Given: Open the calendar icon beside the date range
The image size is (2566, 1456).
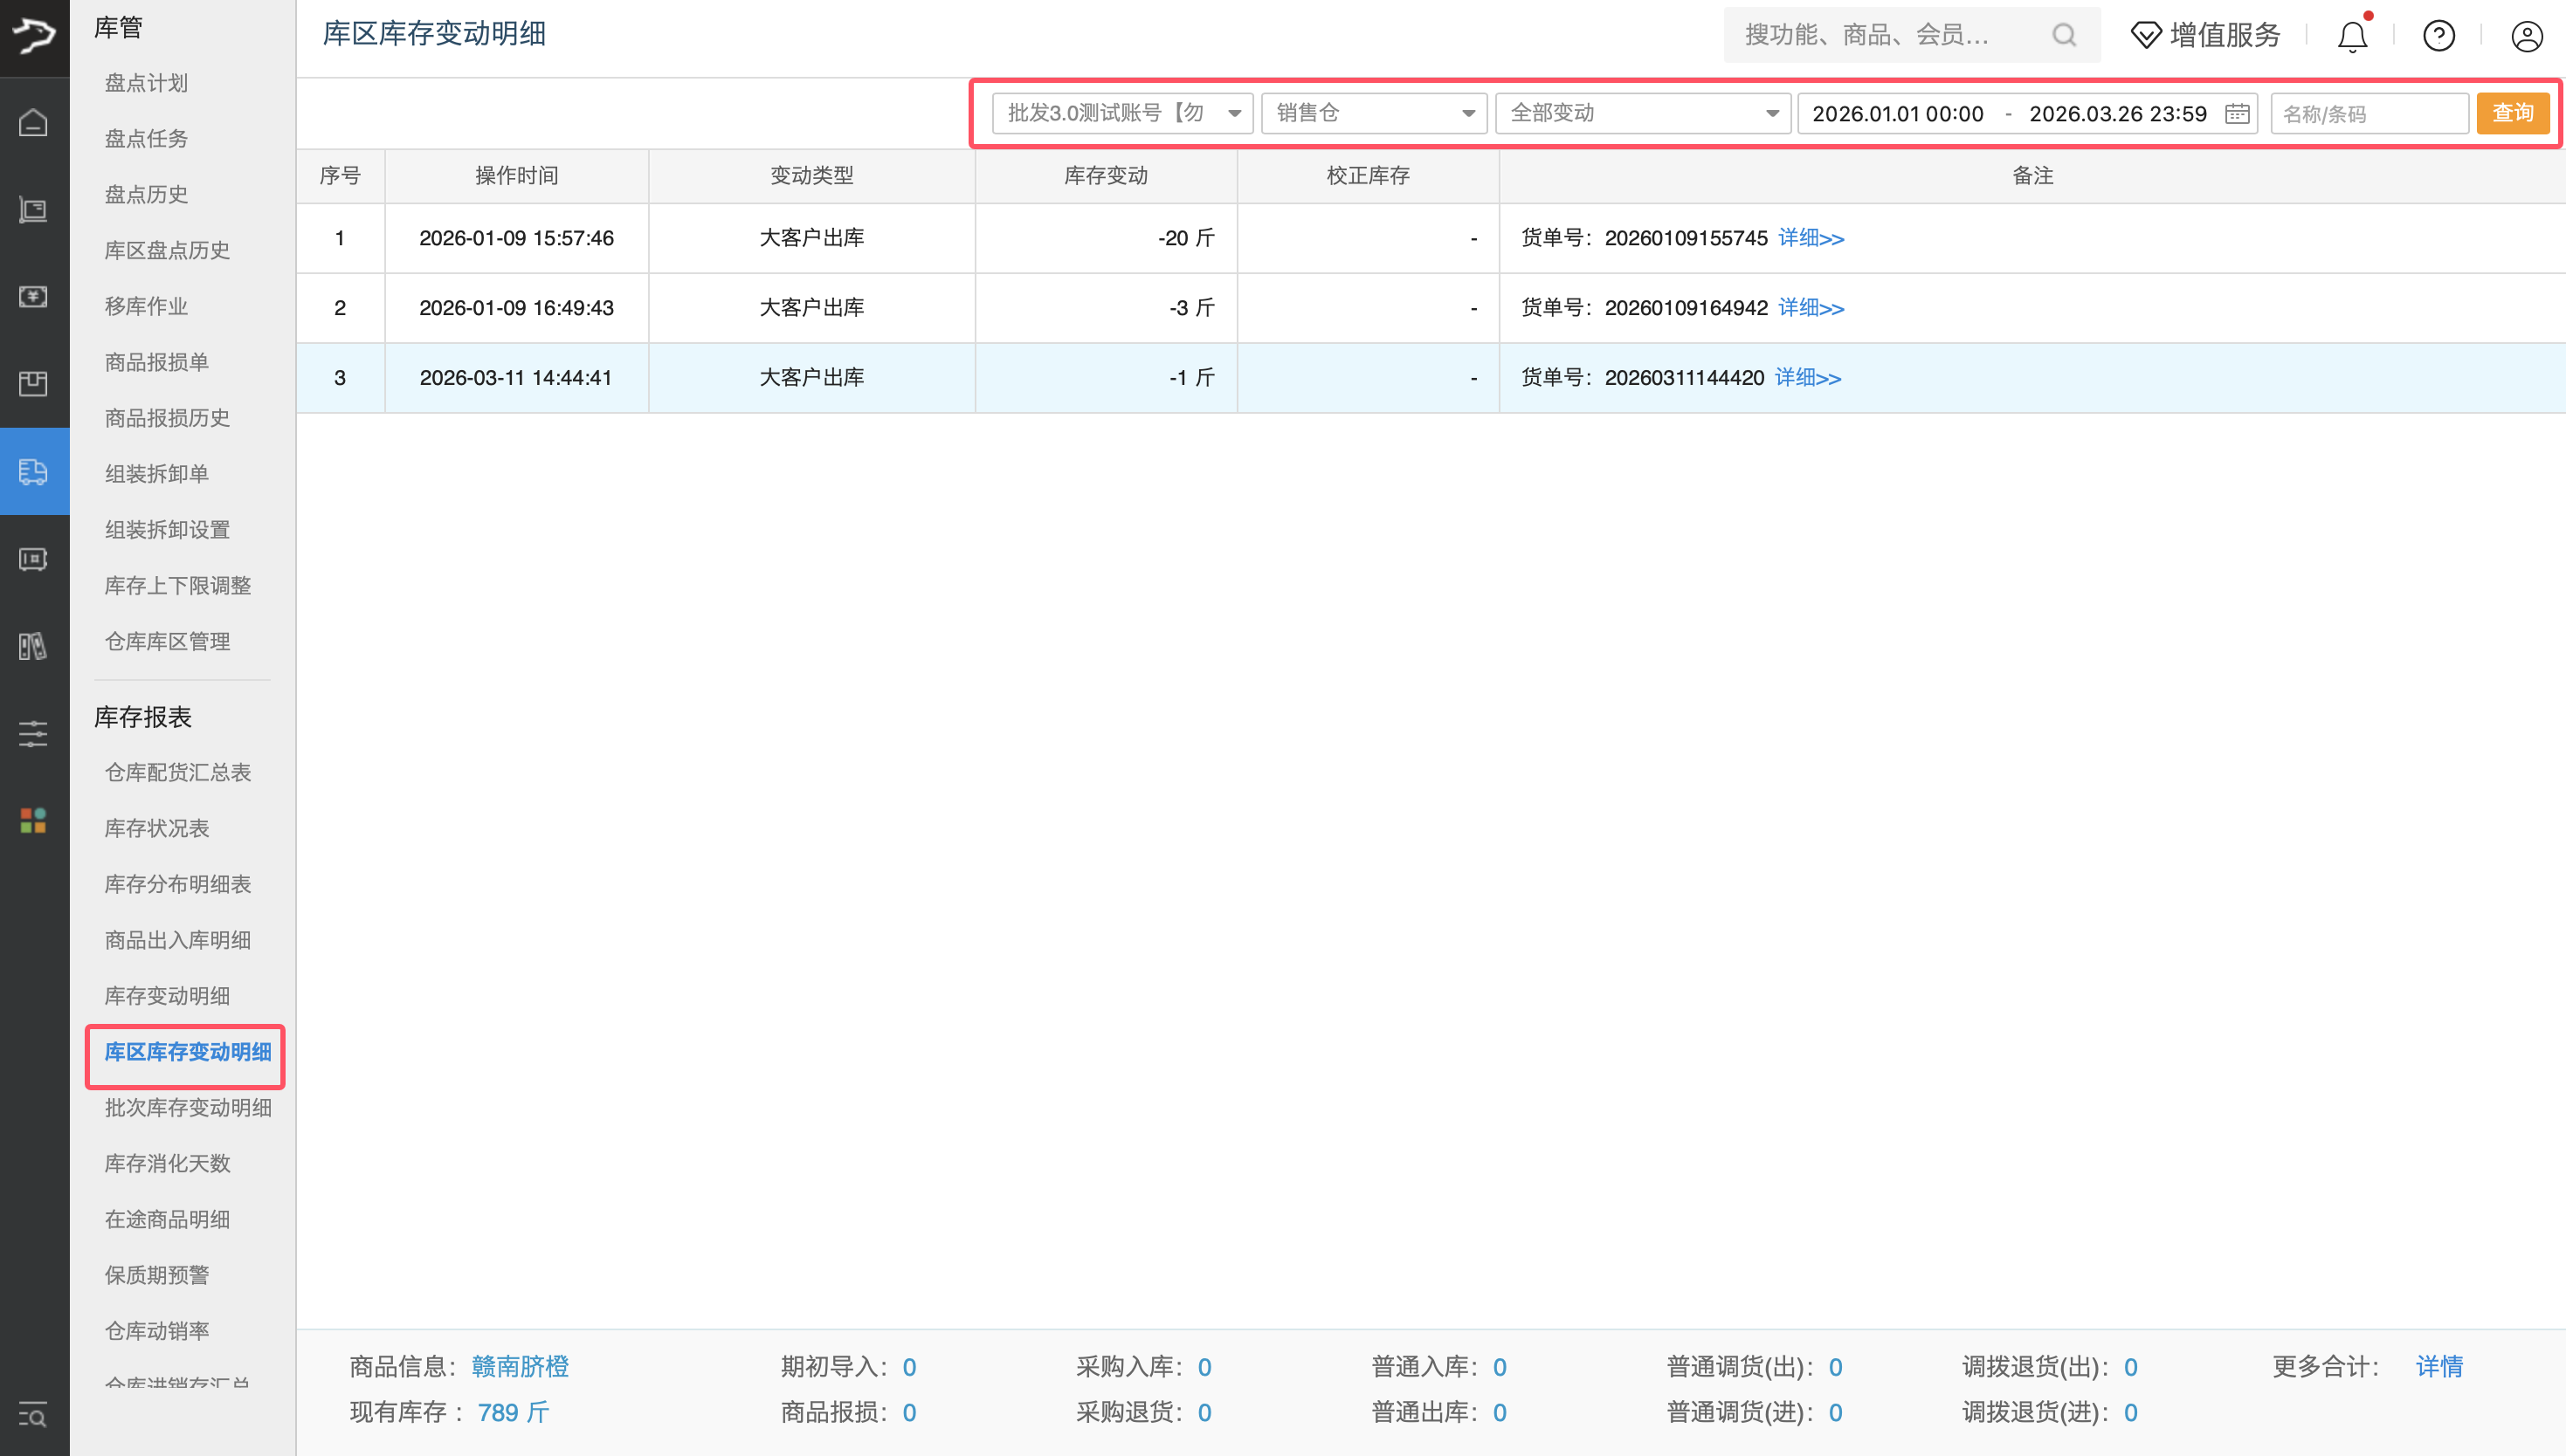Looking at the screenshot, I should point(2238,113).
